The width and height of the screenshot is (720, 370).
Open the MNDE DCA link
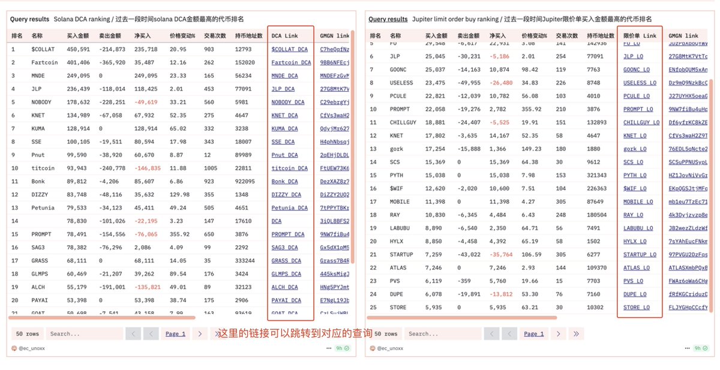tap(284, 76)
